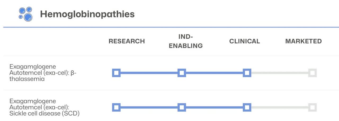This screenshot has height=121, width=339.
Task: Select the CLINICAL column header
Action: 244,41
